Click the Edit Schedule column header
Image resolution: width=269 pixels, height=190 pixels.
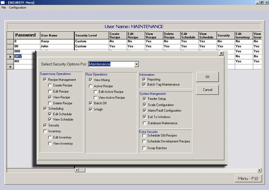[189, 35]
